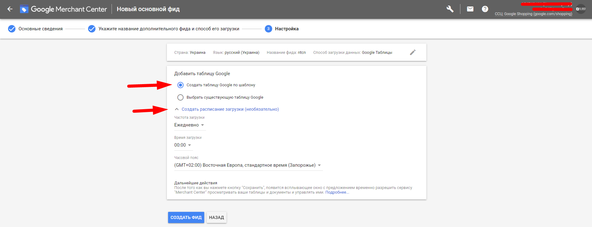Open the help question mark icon
Image resolution: width=592 pixels, height=227 pixels.
pos(485,9)
